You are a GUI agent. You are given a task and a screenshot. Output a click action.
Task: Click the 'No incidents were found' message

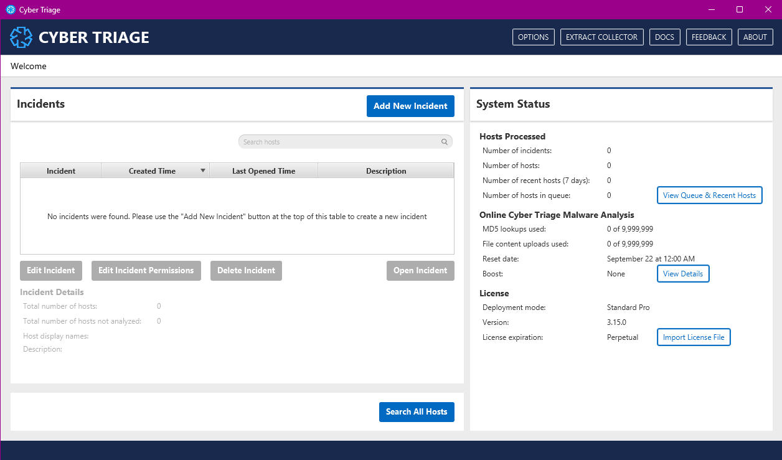[237, 217]
